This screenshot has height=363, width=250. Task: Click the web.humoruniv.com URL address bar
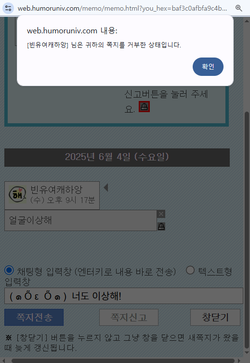click(122, 8)
